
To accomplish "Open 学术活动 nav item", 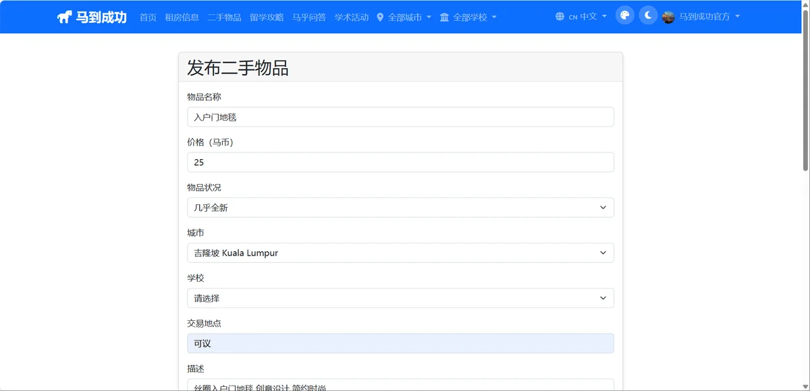I will click(x=352, y=17).
